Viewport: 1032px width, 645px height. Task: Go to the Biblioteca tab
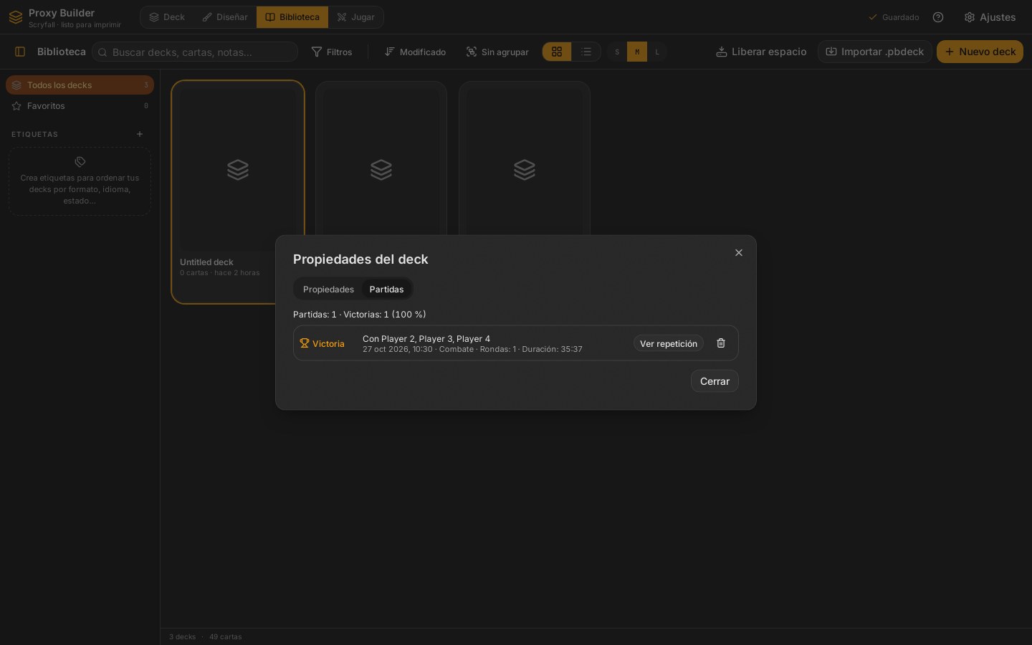click(292, 17)
